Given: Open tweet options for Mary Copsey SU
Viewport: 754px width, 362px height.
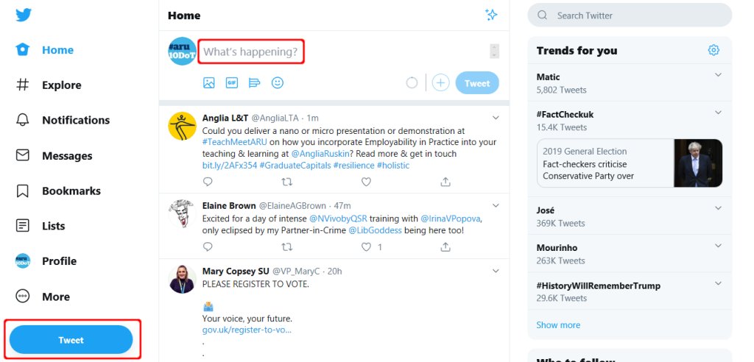Looking at the screenshot, I should click(496, 271).
